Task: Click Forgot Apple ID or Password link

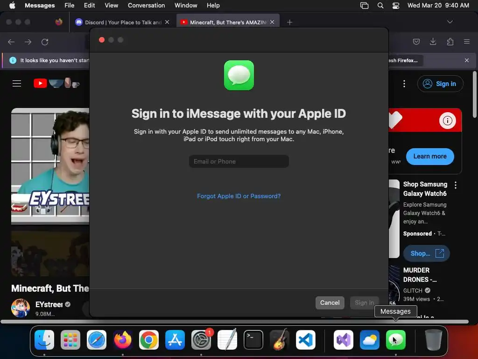Action: 239,196
